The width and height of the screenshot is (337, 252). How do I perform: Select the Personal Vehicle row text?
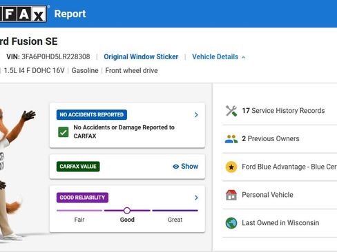267,195
